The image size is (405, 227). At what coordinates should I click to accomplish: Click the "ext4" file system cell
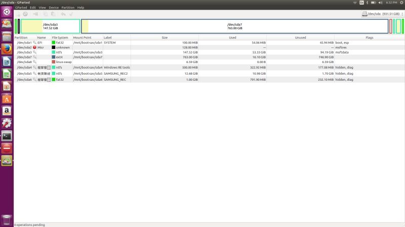pyautogui.click(x=59, y=57)
